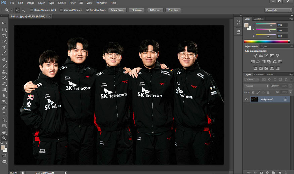Screen dimensions: 294x174
Task: Toggle lock all in Layers panel
Action: pyautogui.click(x=268, y=92)
